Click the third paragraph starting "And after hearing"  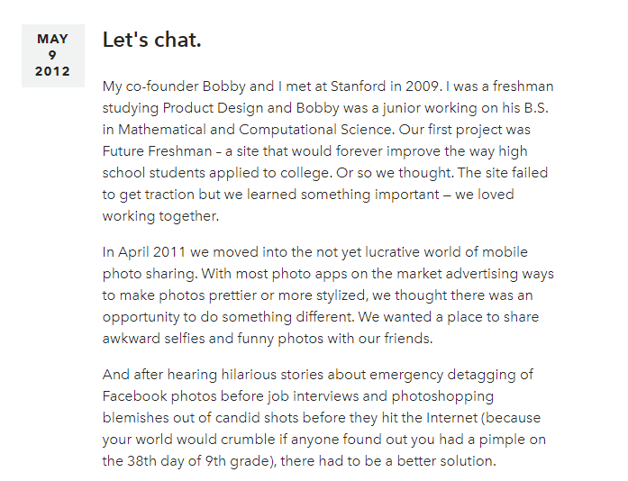coord(324,418)
